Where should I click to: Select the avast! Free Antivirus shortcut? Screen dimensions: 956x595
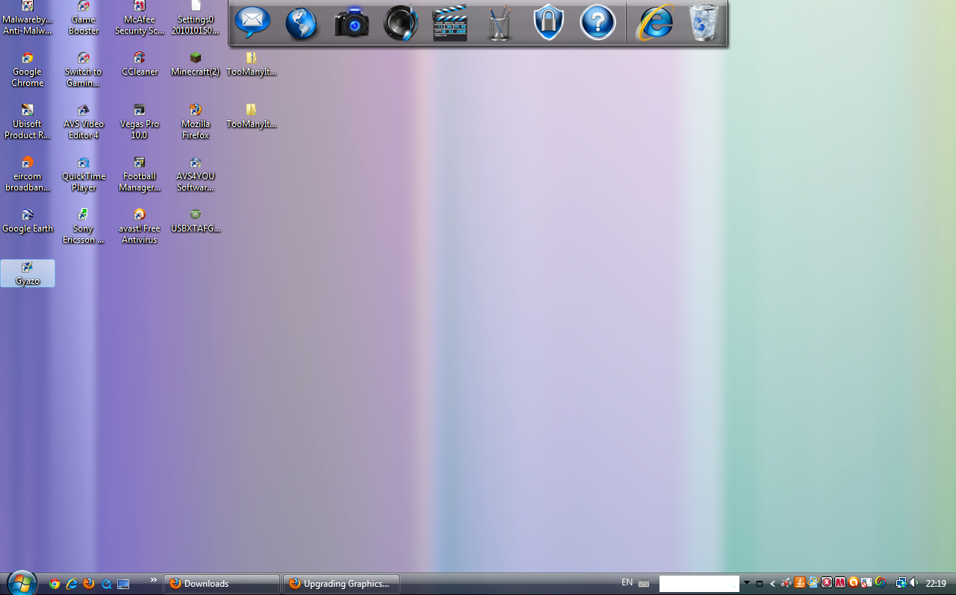pos(140,227)
